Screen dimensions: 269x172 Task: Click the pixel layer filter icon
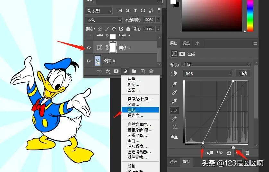click(120, 11)
